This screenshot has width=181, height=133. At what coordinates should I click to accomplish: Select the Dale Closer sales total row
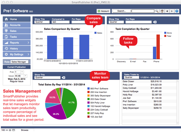click(x=149, y=81)
